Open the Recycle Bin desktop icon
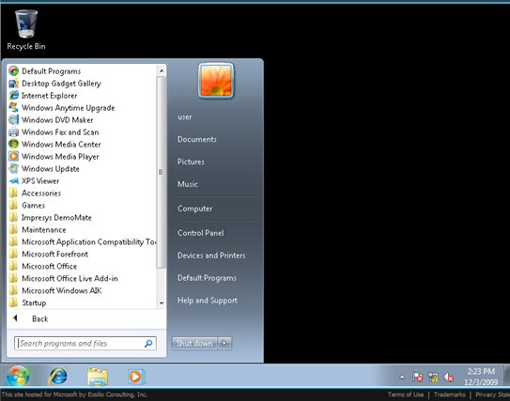510x401 pixels. coord(26,30)
